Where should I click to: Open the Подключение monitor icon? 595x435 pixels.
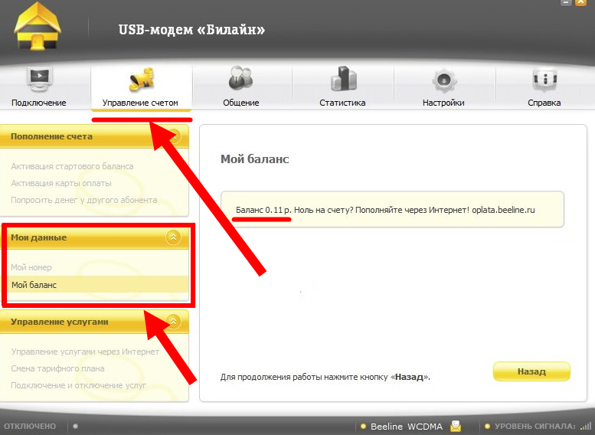[x=39, y=79]
